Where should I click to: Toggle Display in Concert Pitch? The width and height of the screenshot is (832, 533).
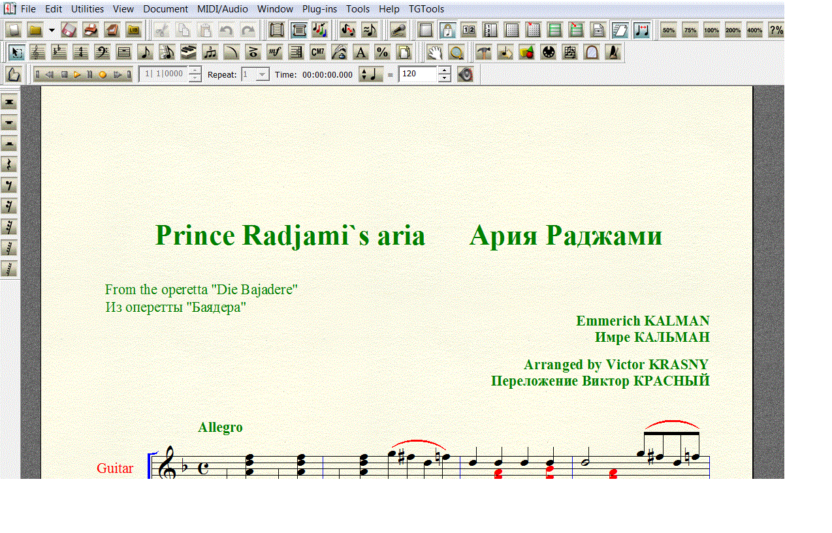click(347, 30)
